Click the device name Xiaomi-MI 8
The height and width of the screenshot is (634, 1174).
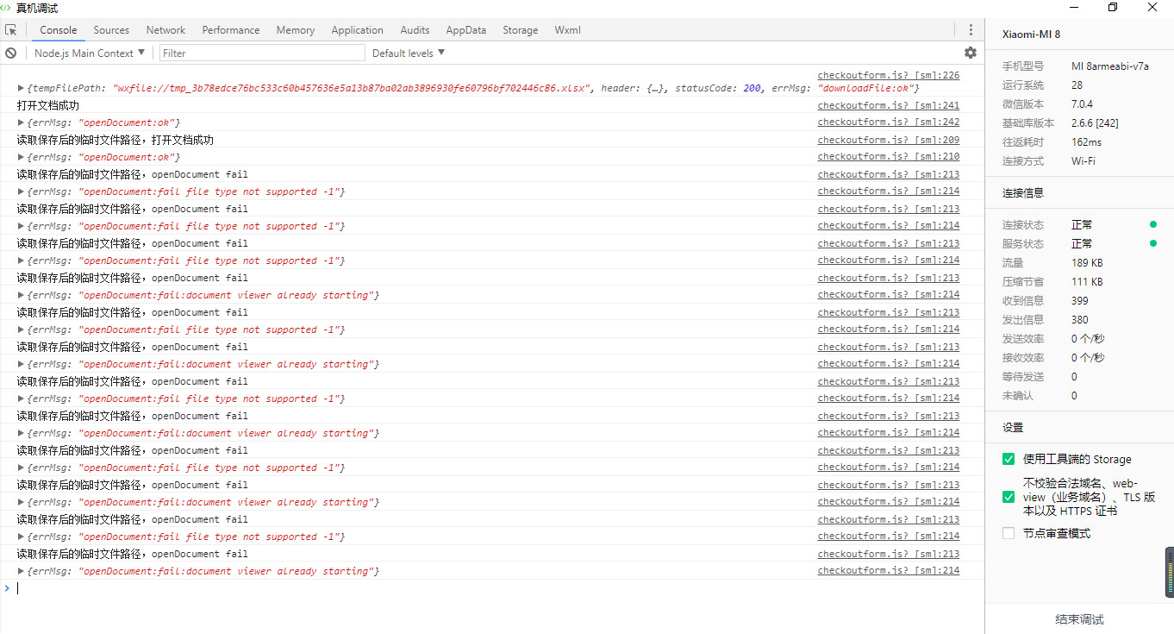1031,35
